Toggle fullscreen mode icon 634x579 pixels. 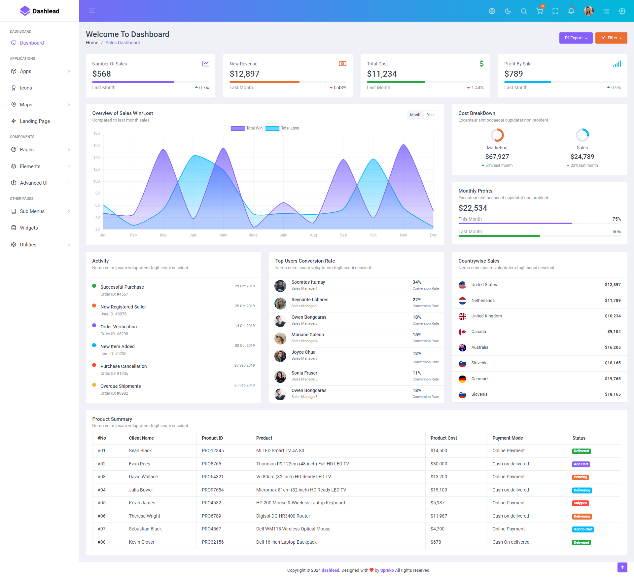tap(555, 11)
